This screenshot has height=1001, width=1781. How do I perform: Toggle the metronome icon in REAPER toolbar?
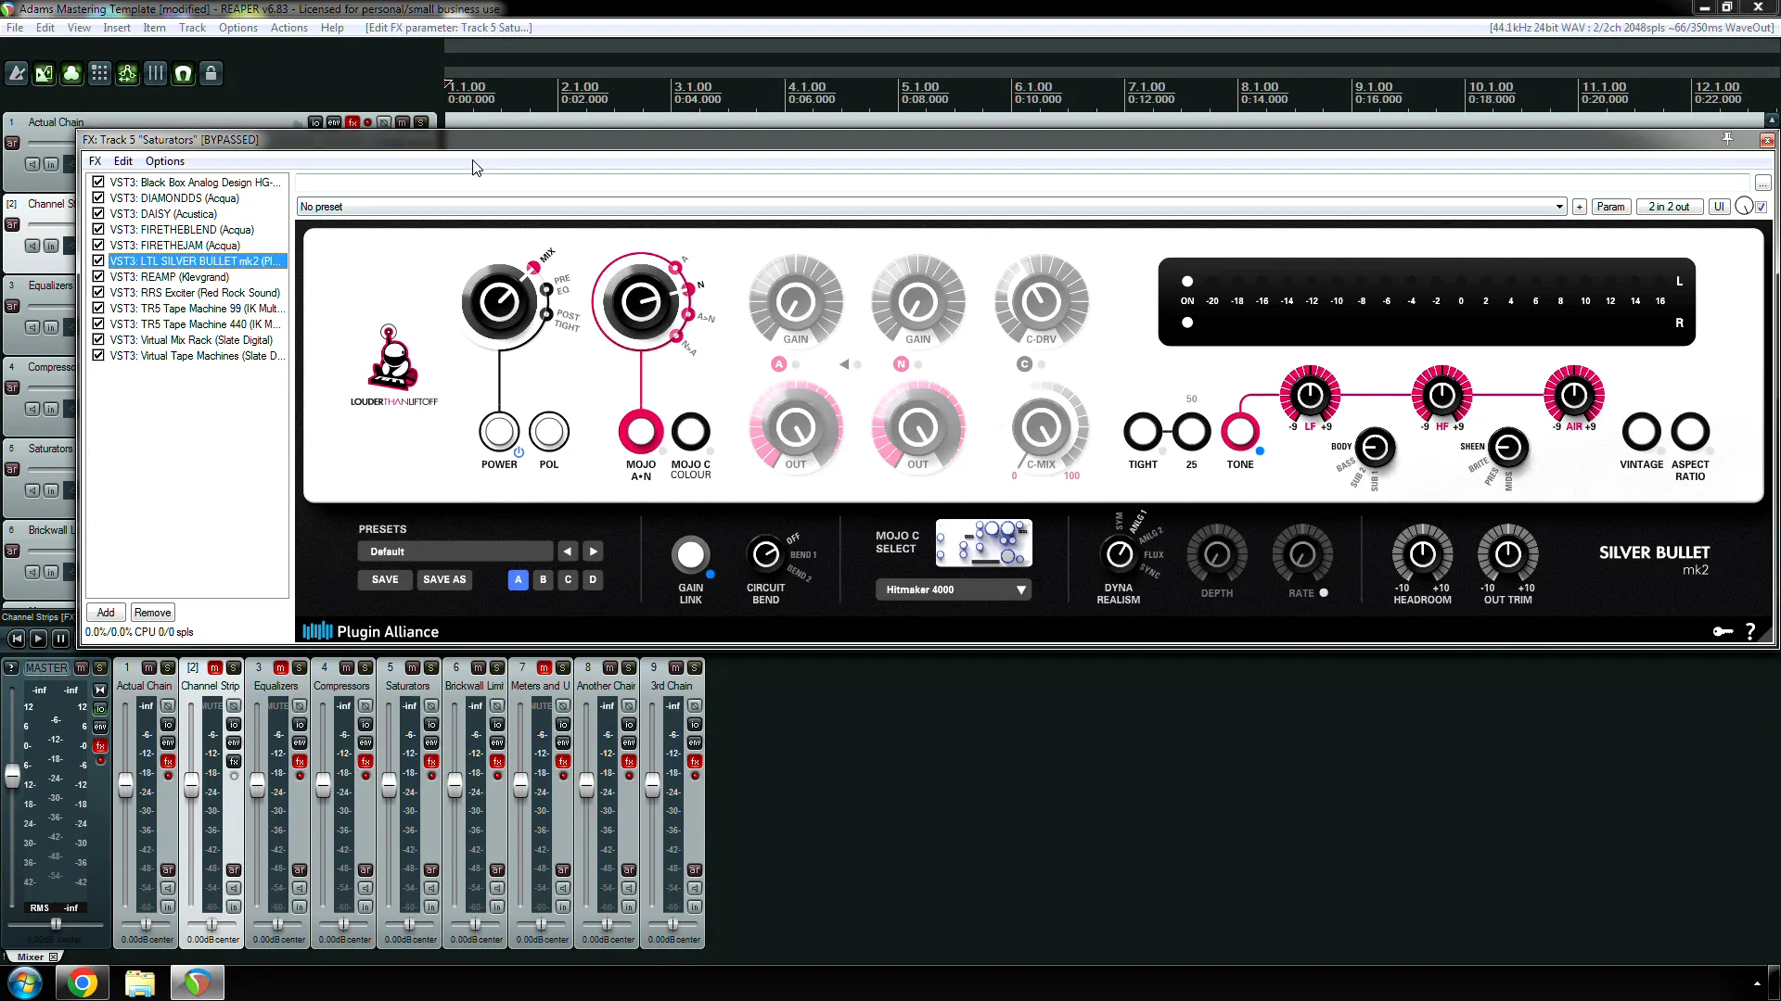click(x=17, y=73)
